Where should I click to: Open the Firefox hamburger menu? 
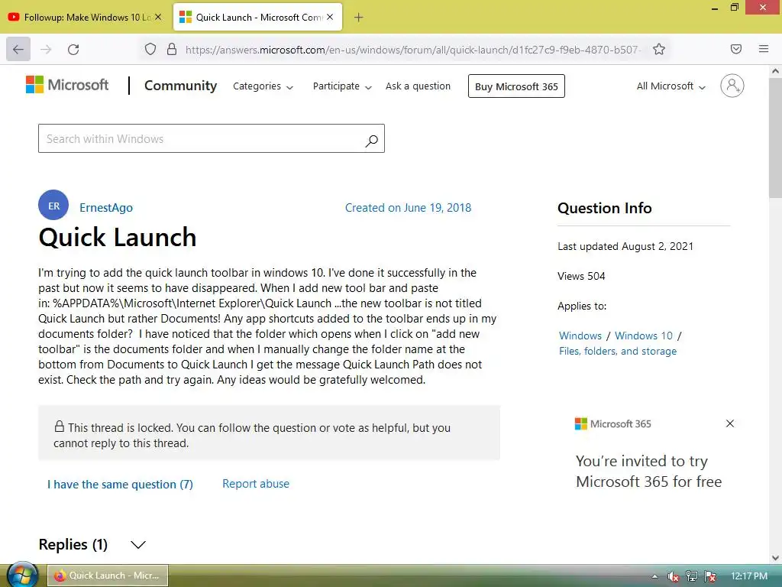coord(764,49)
